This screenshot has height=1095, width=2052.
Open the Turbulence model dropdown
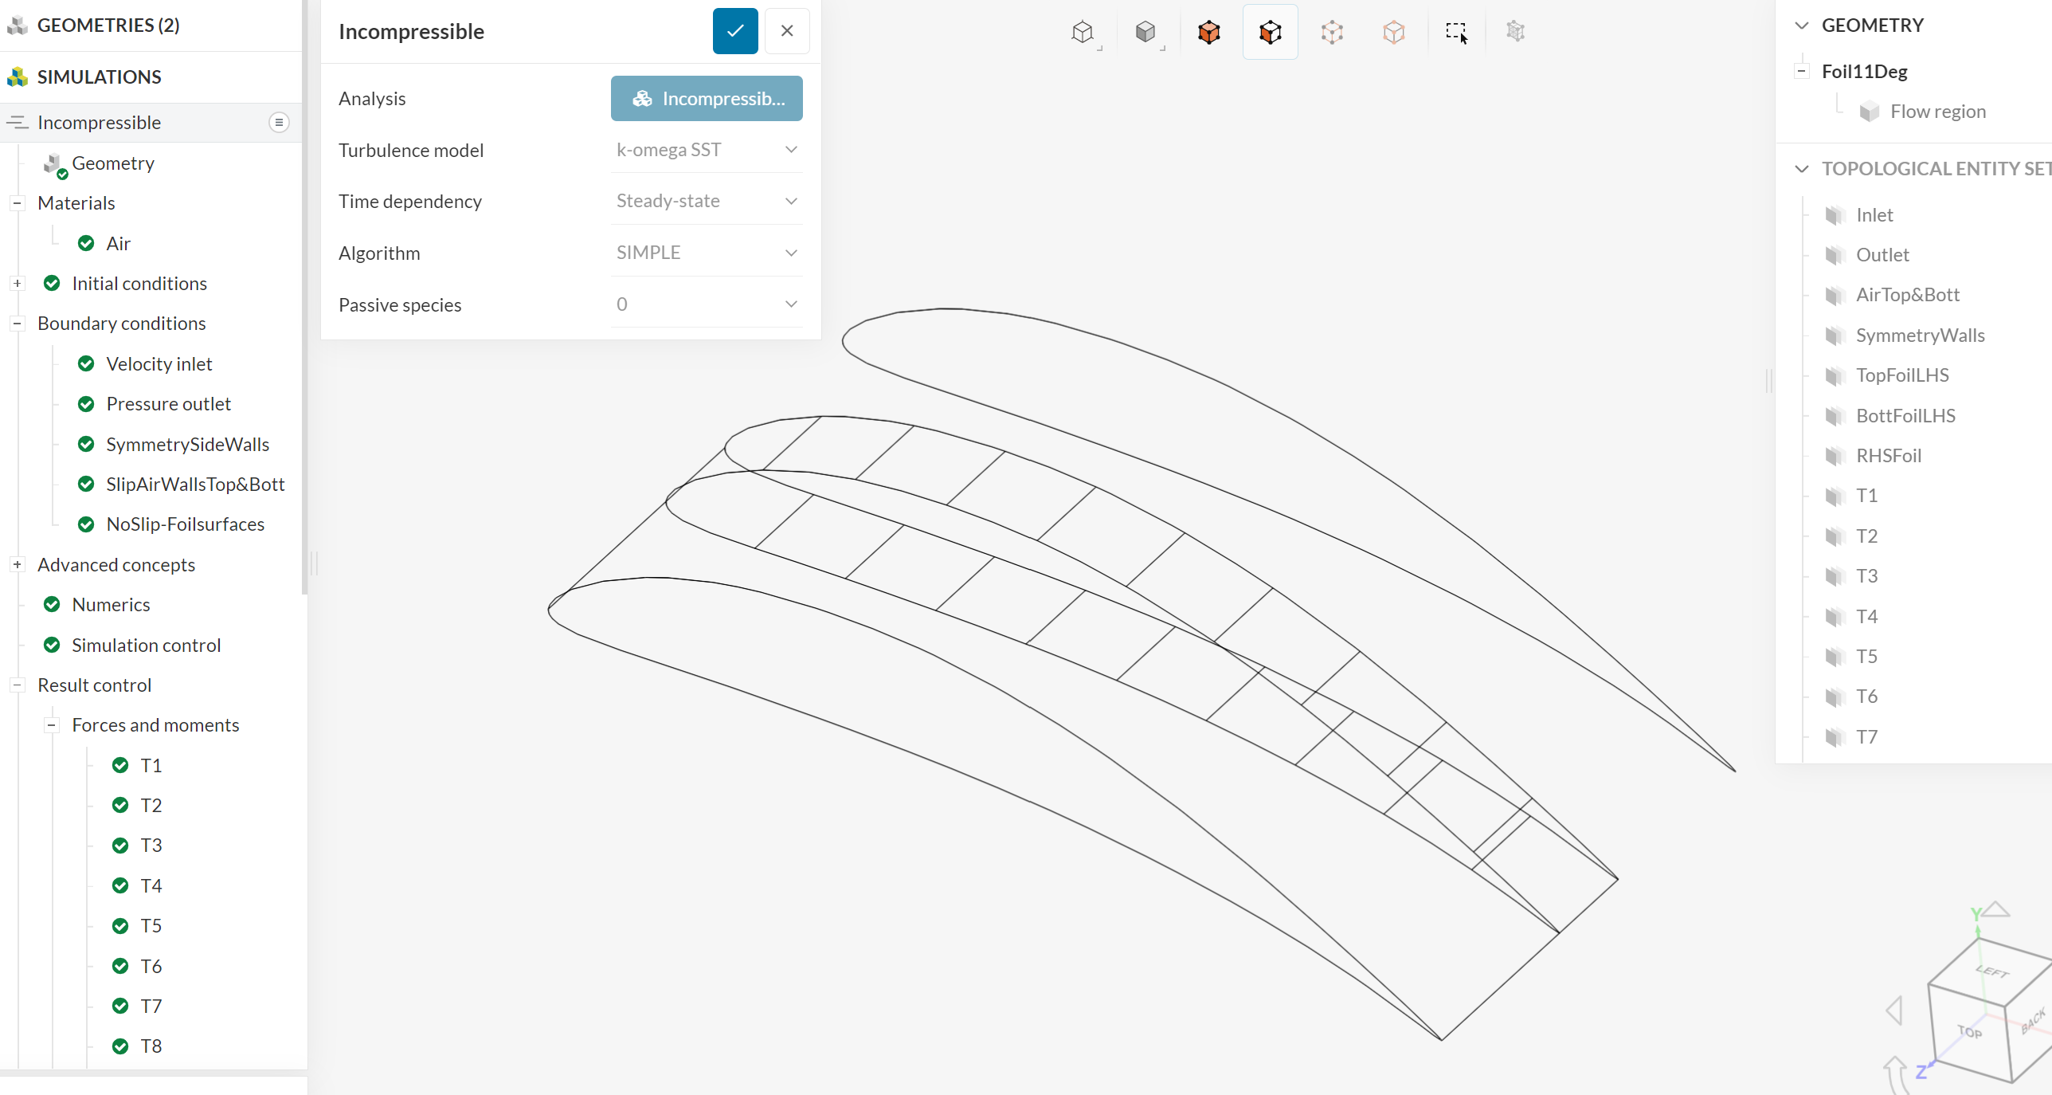coord(706,150)
